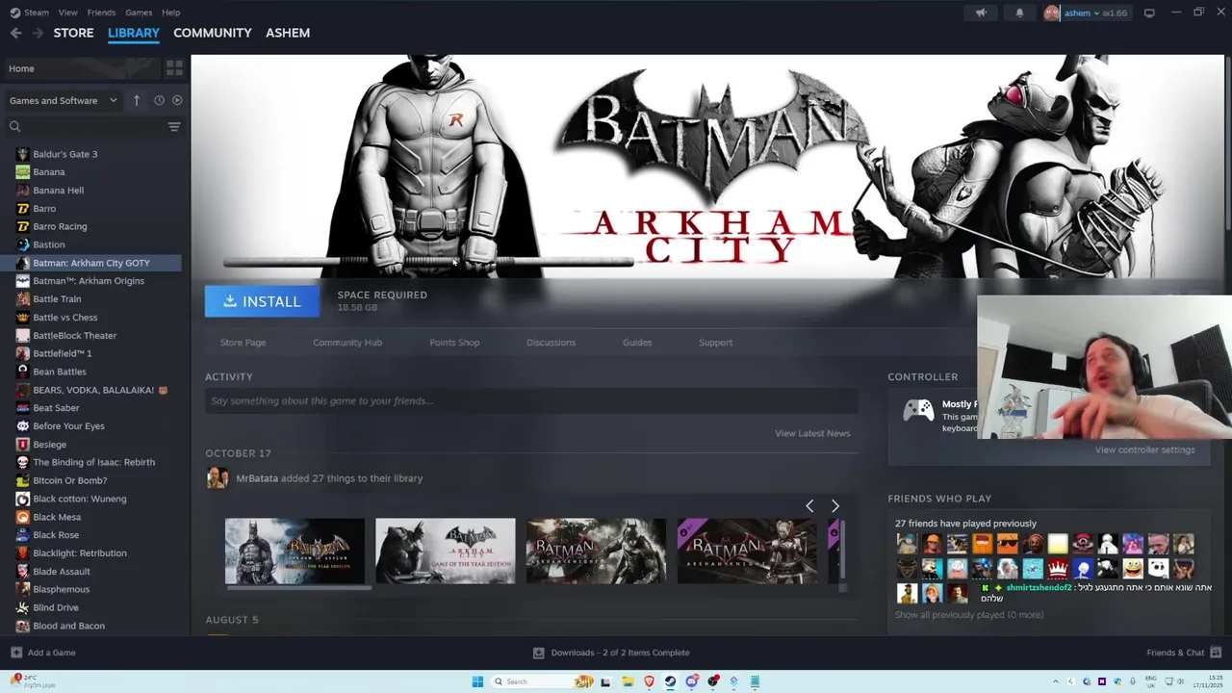Show previous activity carousel items
The image size is (1232, 693).
809,506
